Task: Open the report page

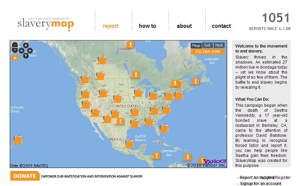Action: (x=111, y=26)
